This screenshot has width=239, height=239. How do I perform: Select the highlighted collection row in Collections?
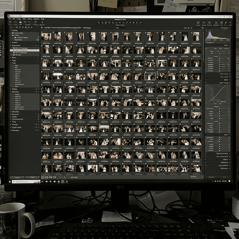pyautogui.click(x=25, y=50)
